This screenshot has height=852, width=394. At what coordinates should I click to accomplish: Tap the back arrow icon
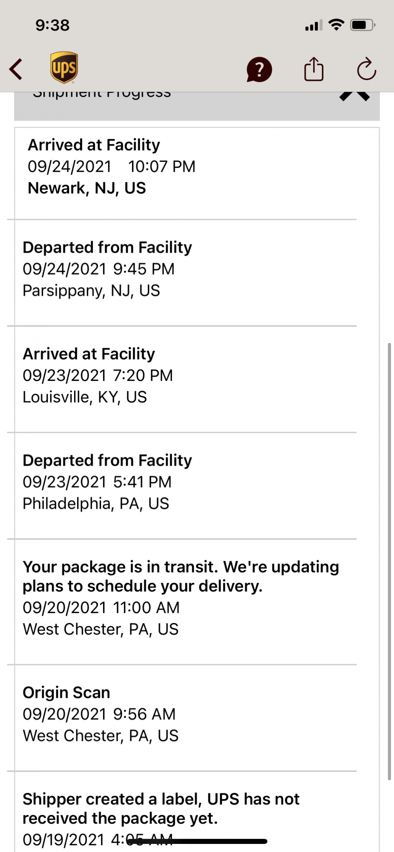pos(16,69)
